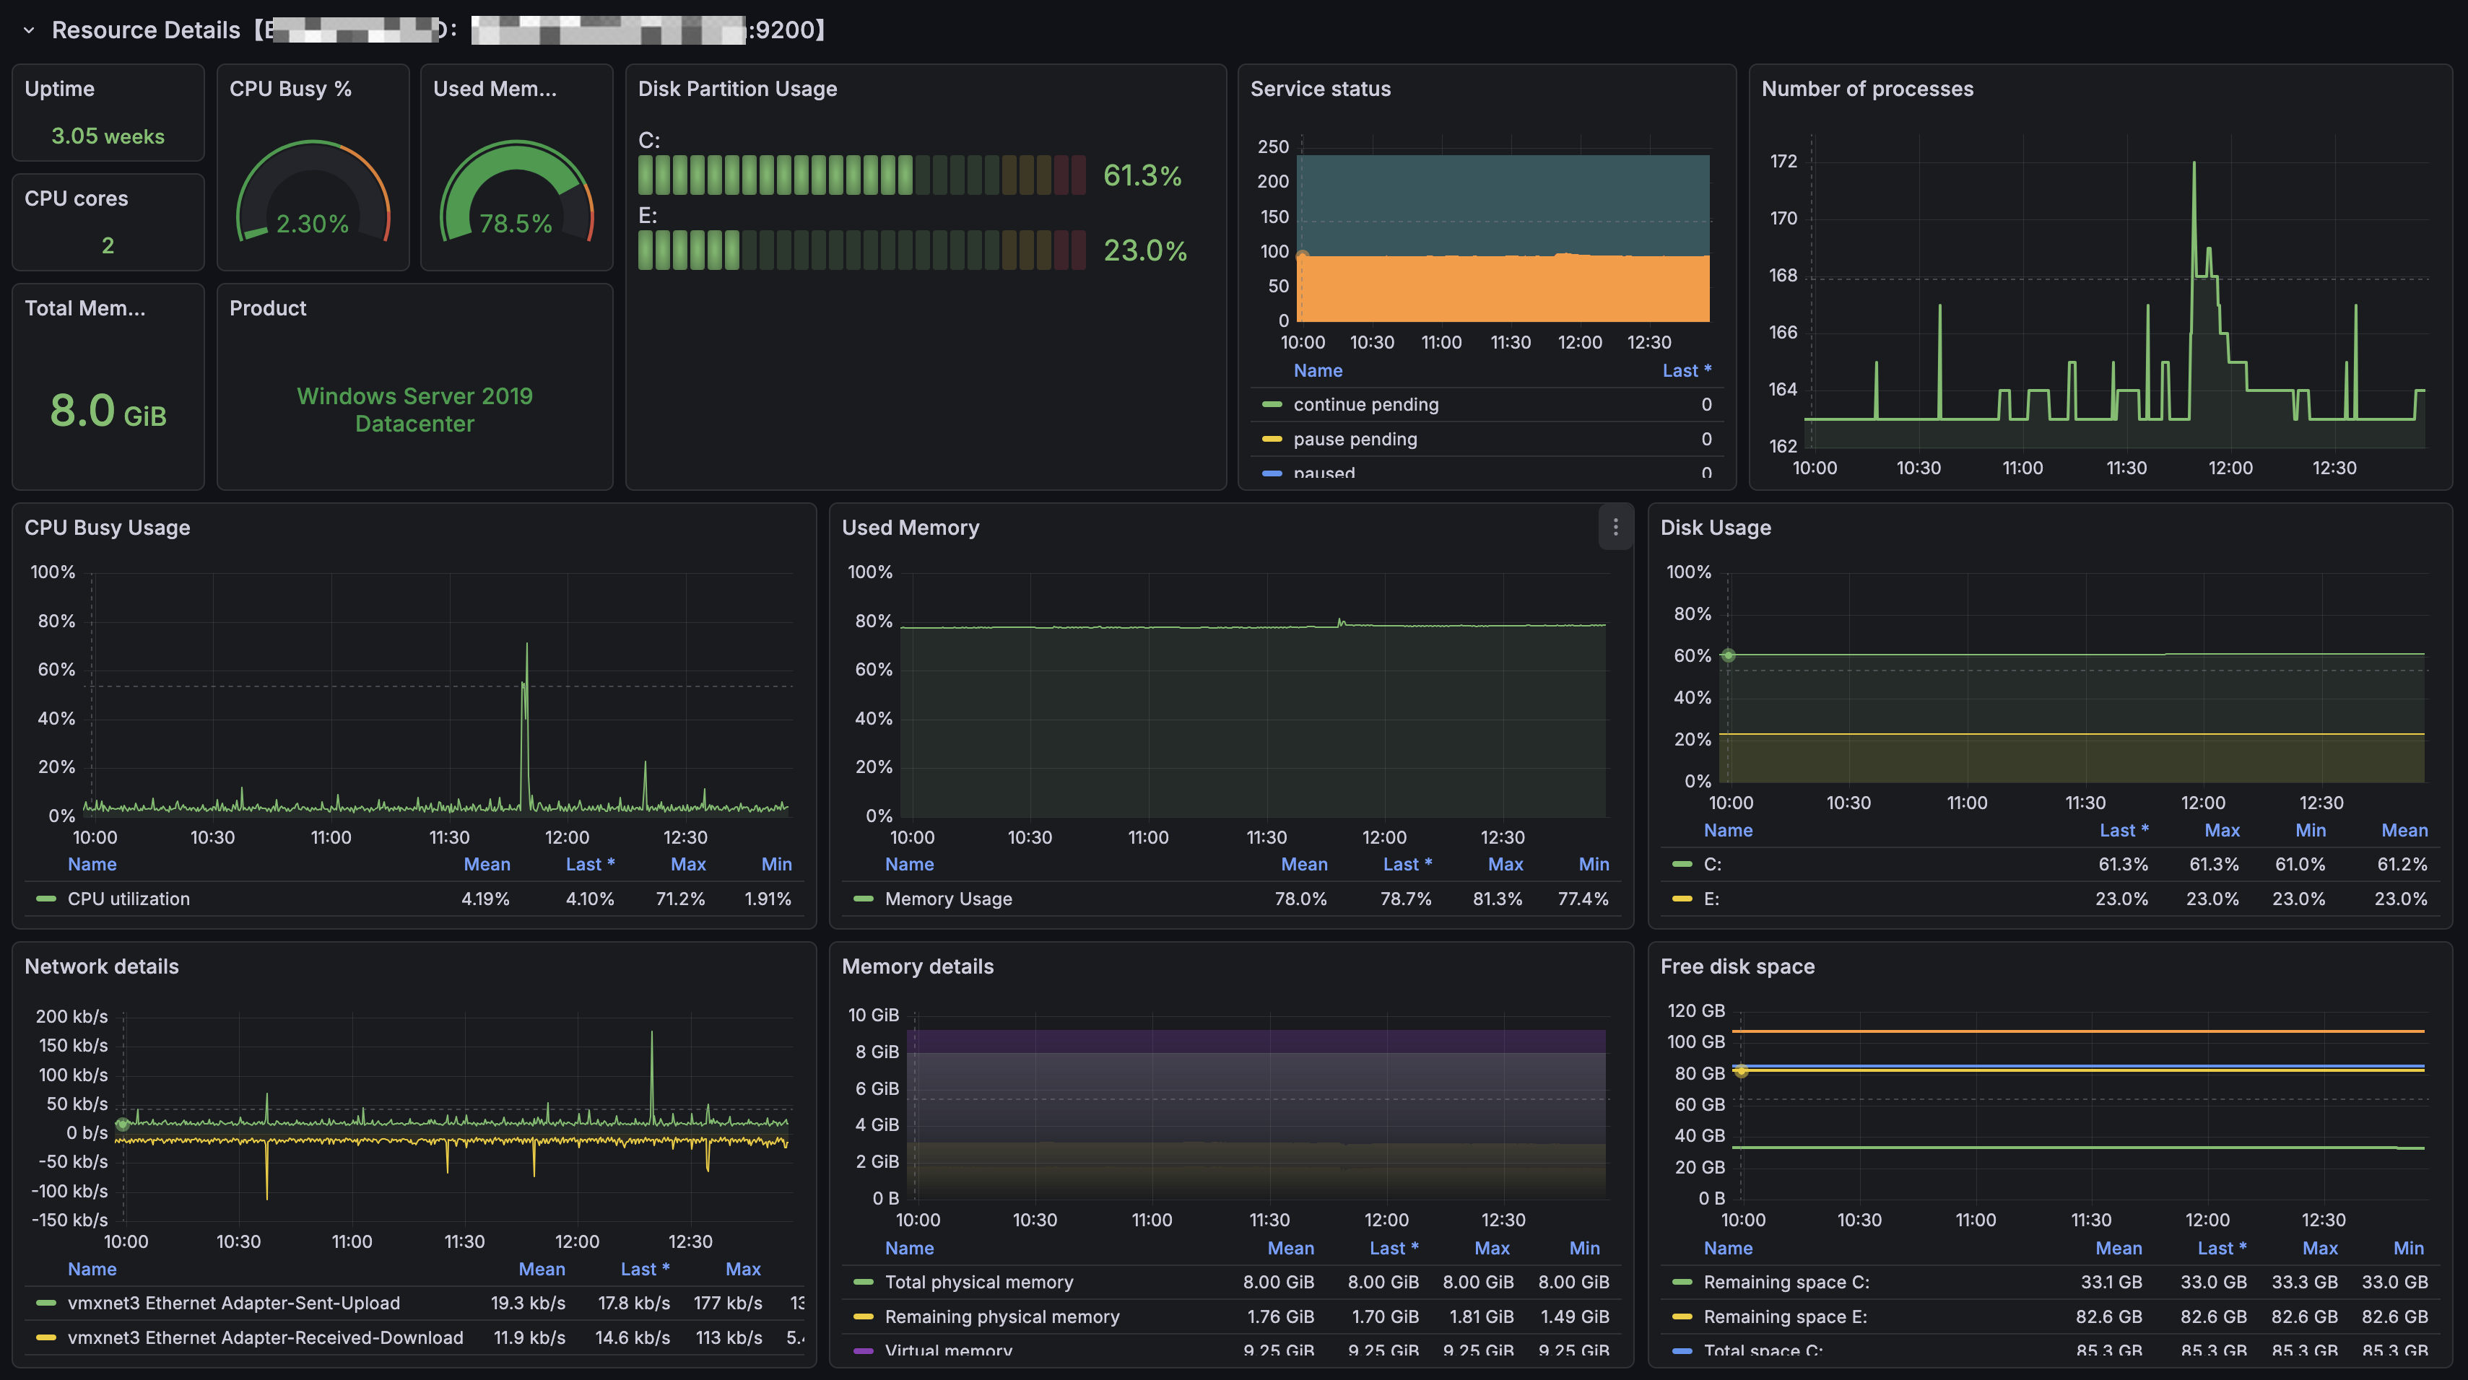Viewport: 2468px width, 1380px height.
Task: Toggle Total physical memory in Memory details
Action: point(979,1283)
